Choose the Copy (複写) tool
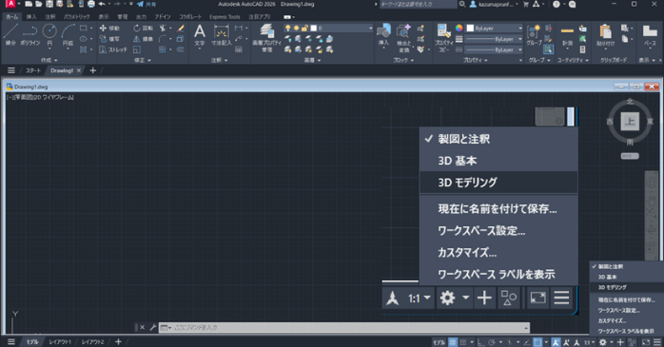Image resolution: width=664 pixels, height=347 pixels. [109, 39]
